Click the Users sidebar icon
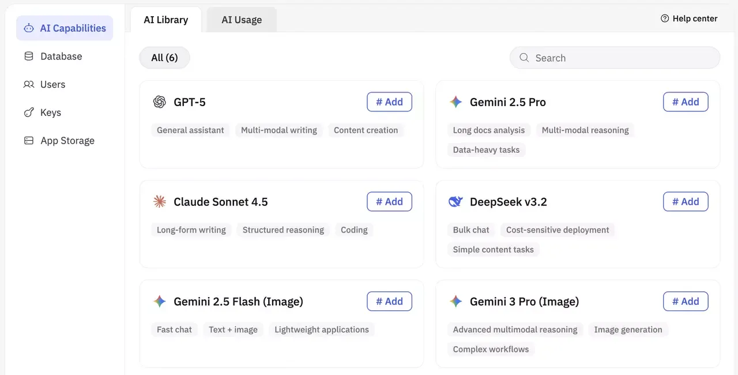 28,84
